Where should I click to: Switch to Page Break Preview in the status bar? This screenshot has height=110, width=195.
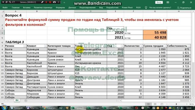pos(162,104)
